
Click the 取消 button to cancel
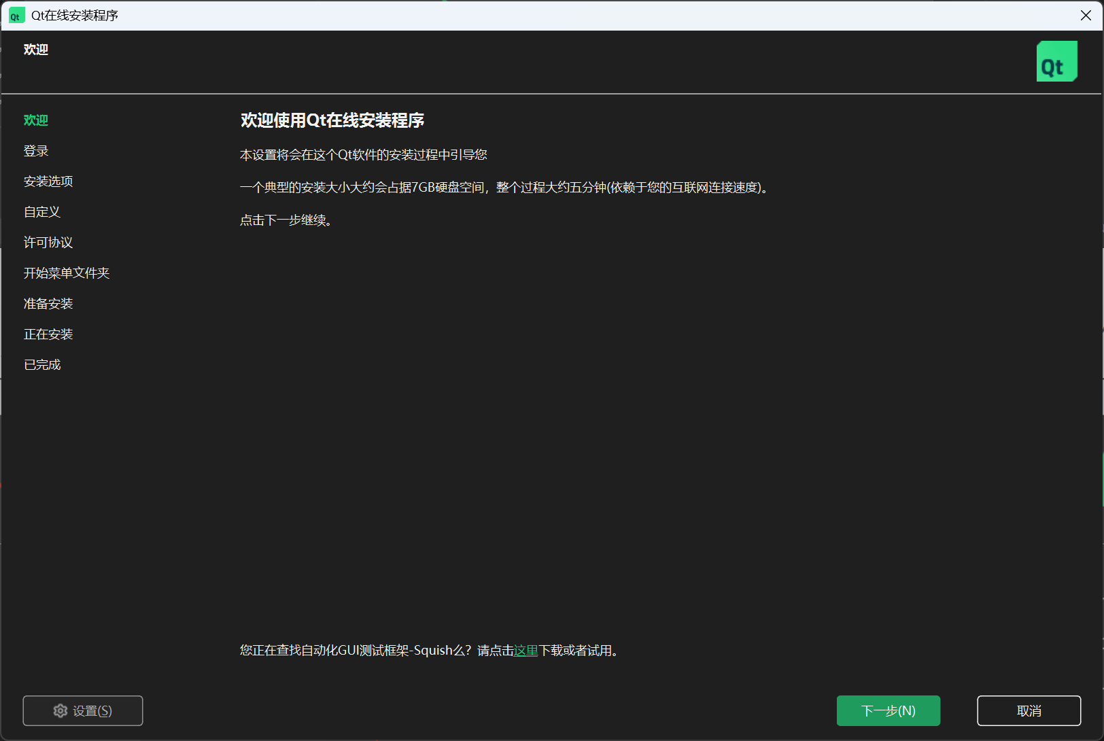click(1029, 710)
